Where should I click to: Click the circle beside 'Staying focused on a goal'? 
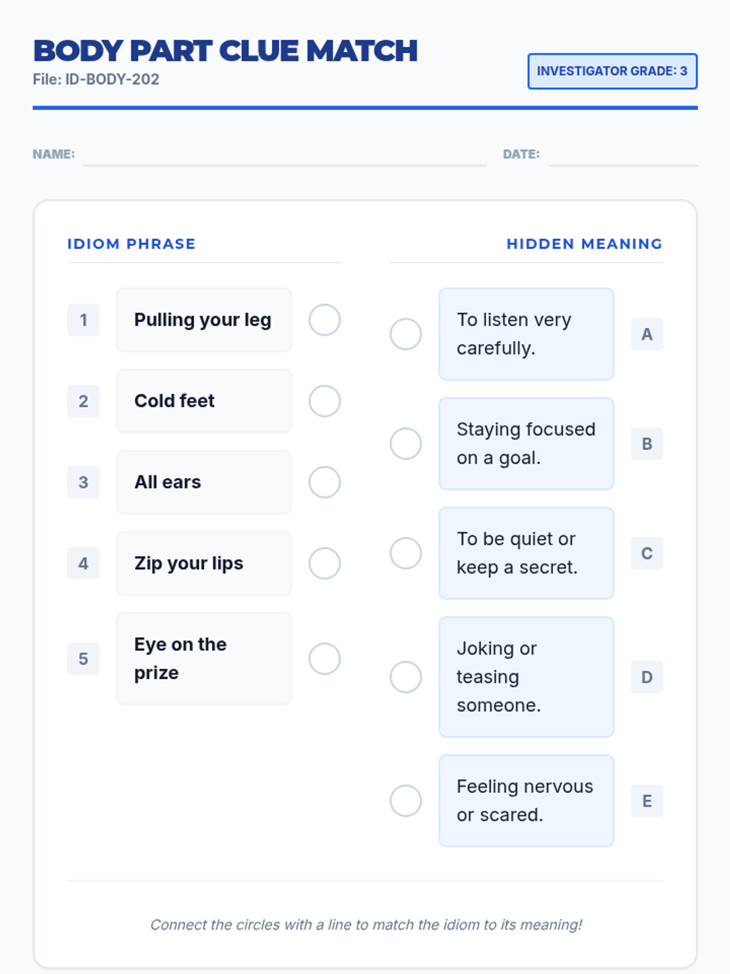coord(406,444)
